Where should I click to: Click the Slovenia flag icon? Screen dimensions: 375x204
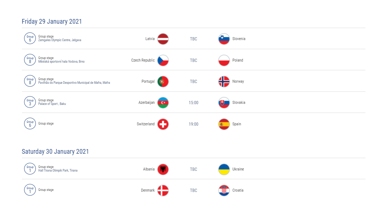click(x=224, y=39)
